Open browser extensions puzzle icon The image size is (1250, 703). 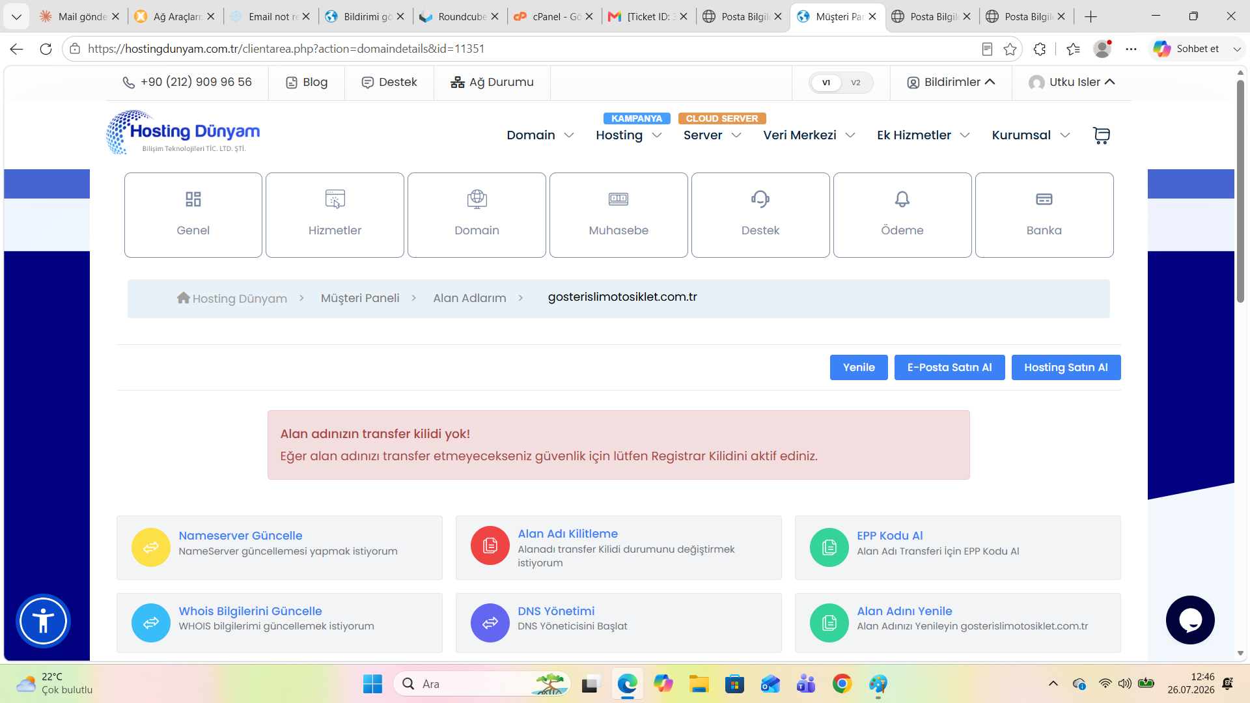[x=1040, y=49]
